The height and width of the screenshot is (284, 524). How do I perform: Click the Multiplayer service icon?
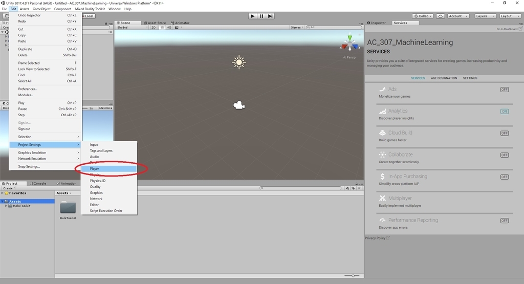(382, 198)
